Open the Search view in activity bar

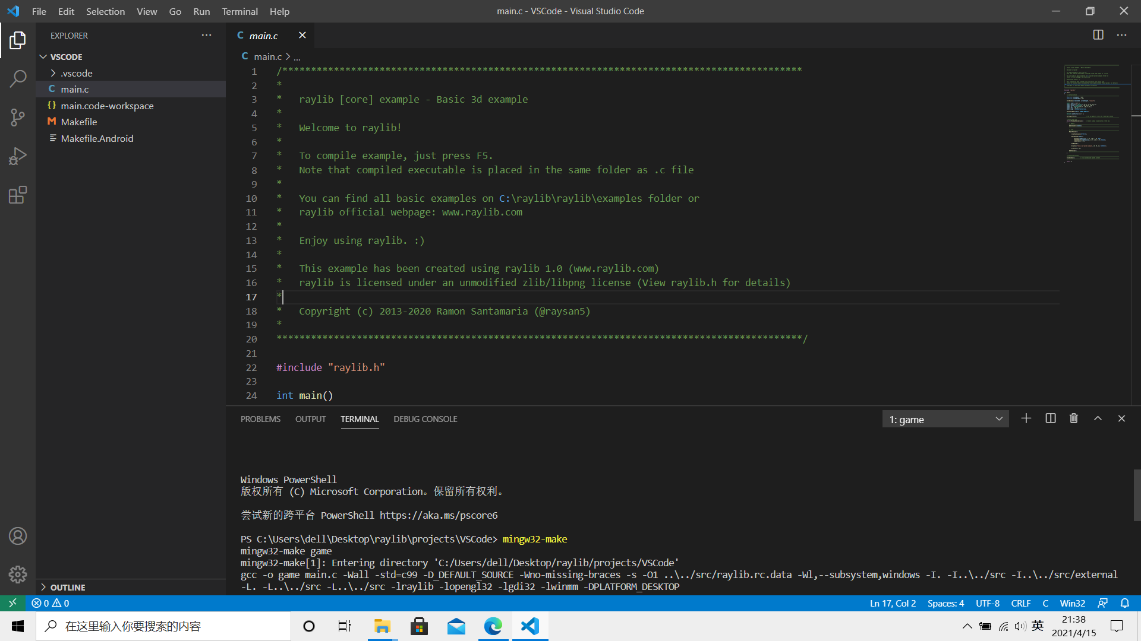(18, 78)
